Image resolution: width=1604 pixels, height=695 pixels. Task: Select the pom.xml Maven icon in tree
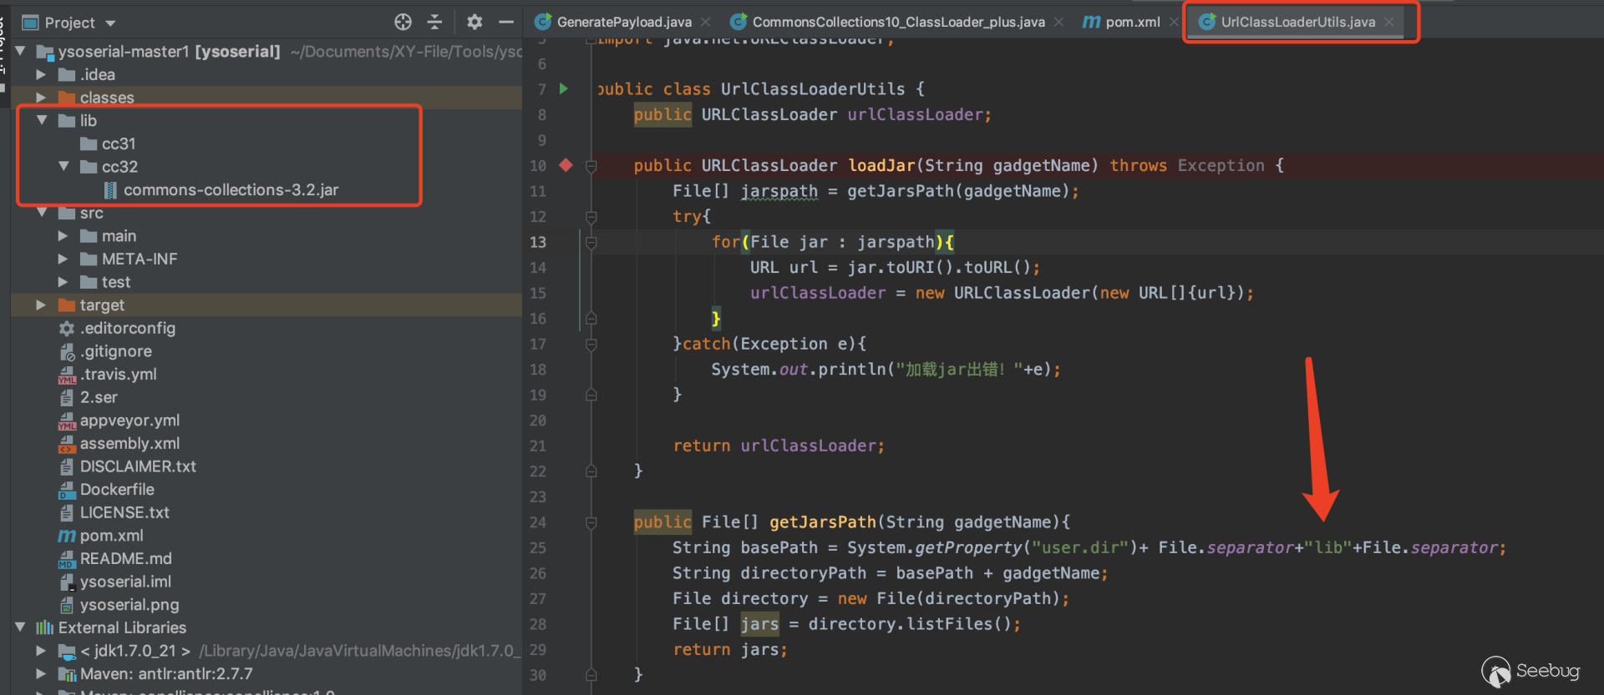tap(67, 536)
